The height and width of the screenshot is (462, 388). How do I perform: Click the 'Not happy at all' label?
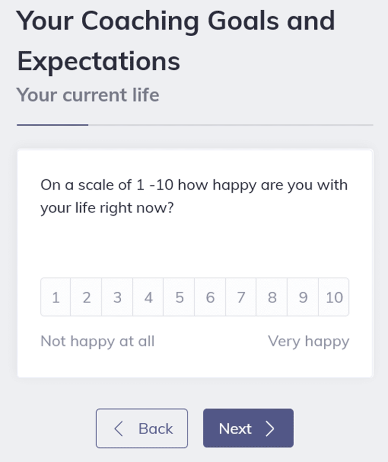(97, 341)
